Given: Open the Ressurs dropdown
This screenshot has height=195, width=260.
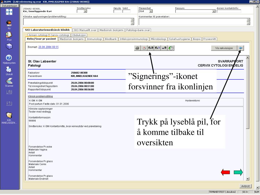Looking at the screenshot, I should (214, 11).
